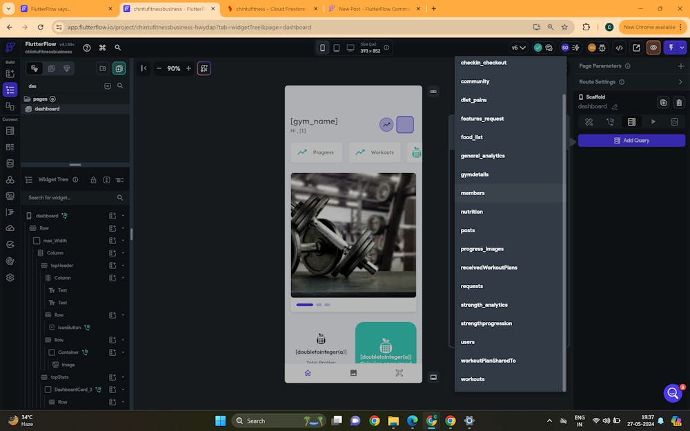Clear the page search field
Viewport: 690px width, 431px height.
point(108,86)
